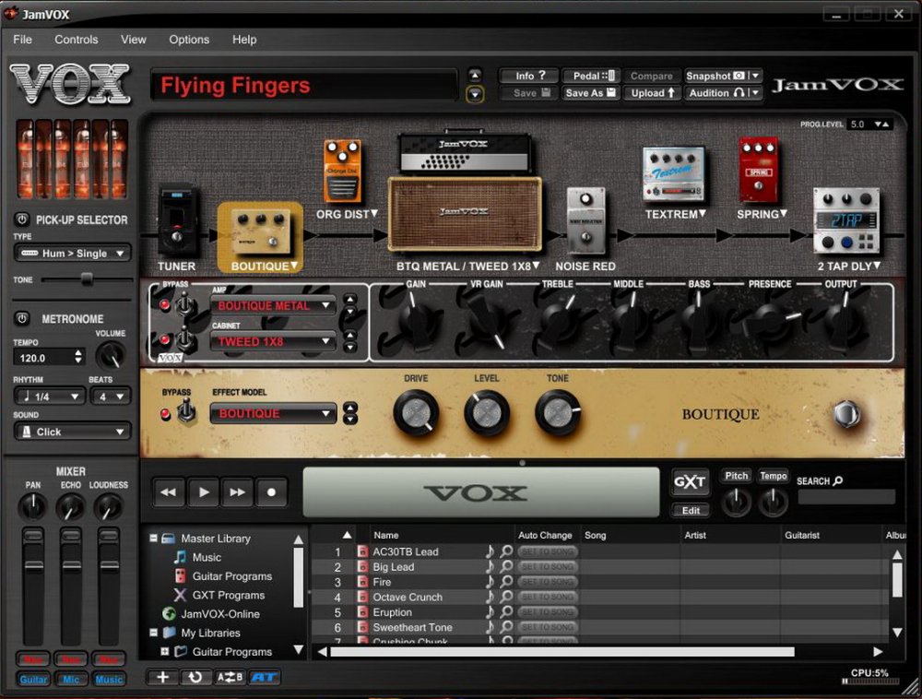
Task: Click the refresh library button
Action: (x=195, y=677)
